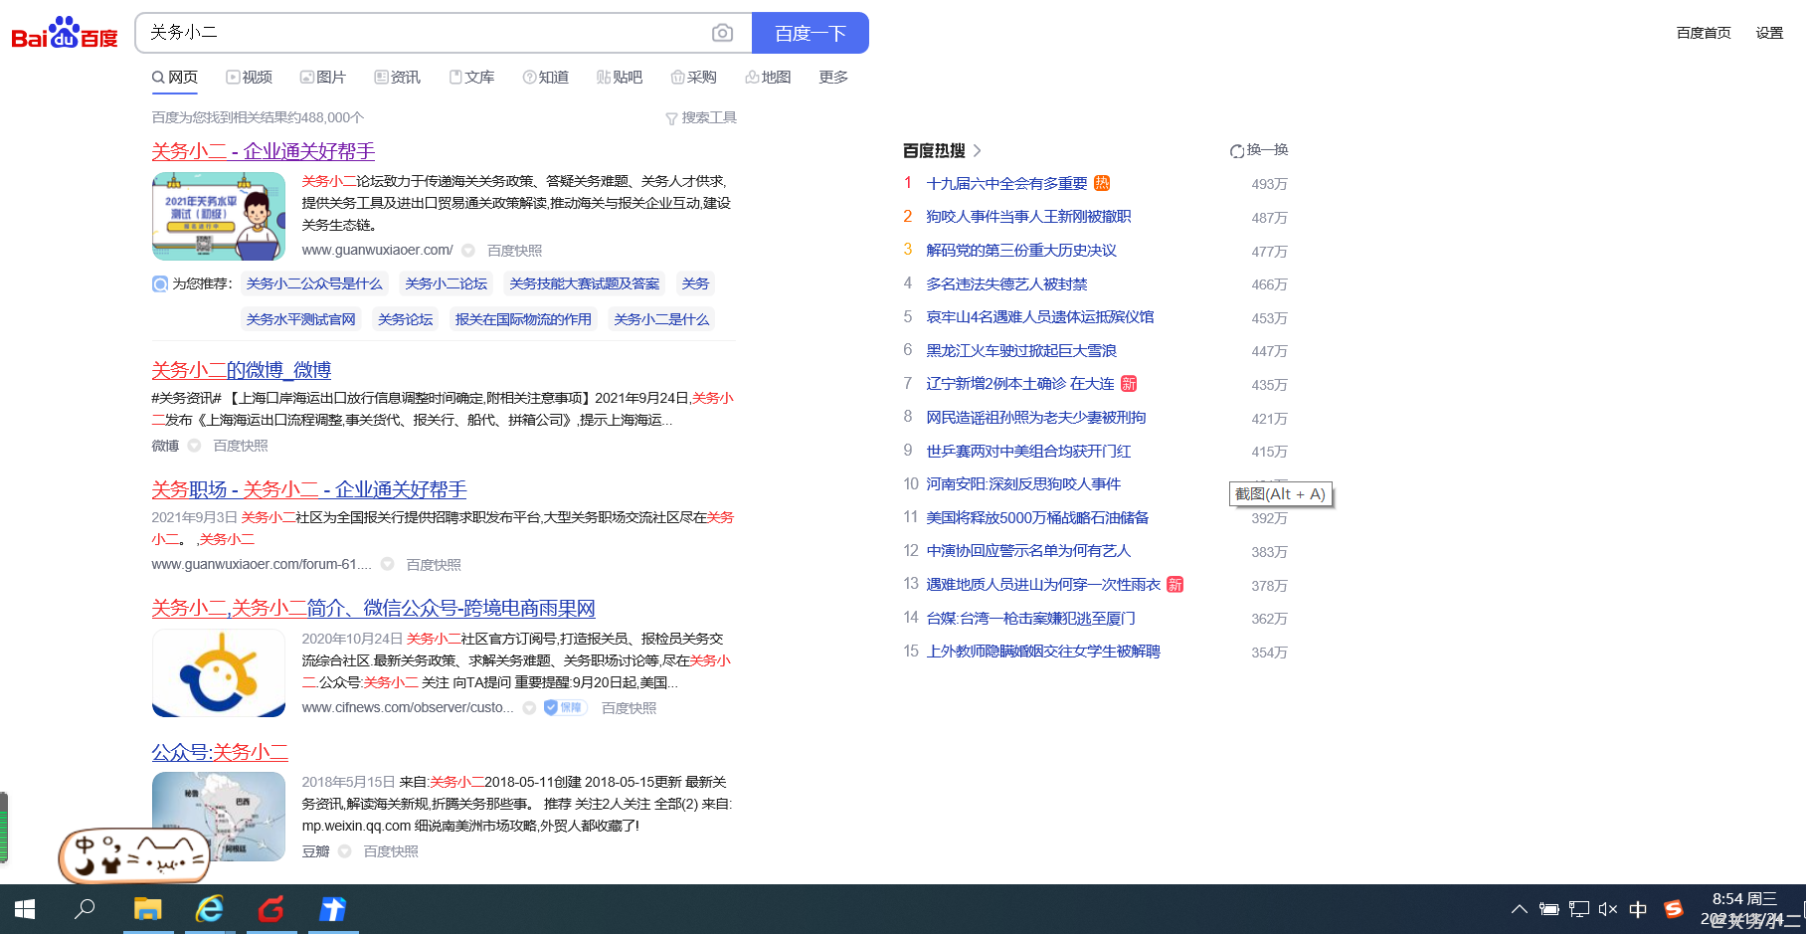This screenshot has height=934, width=1806.
Task: Select suggestion 关务小二公众号是什么
Action: [x=314, y=283]
